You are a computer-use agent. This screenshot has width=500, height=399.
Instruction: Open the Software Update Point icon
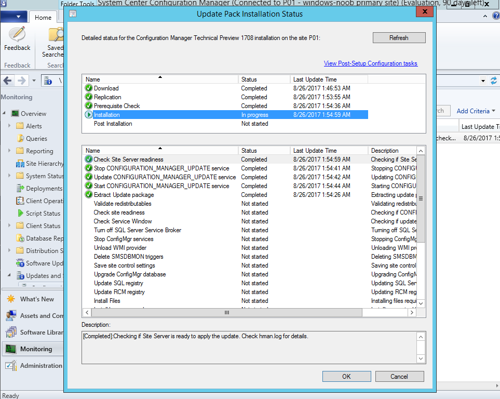click(20, 263)
